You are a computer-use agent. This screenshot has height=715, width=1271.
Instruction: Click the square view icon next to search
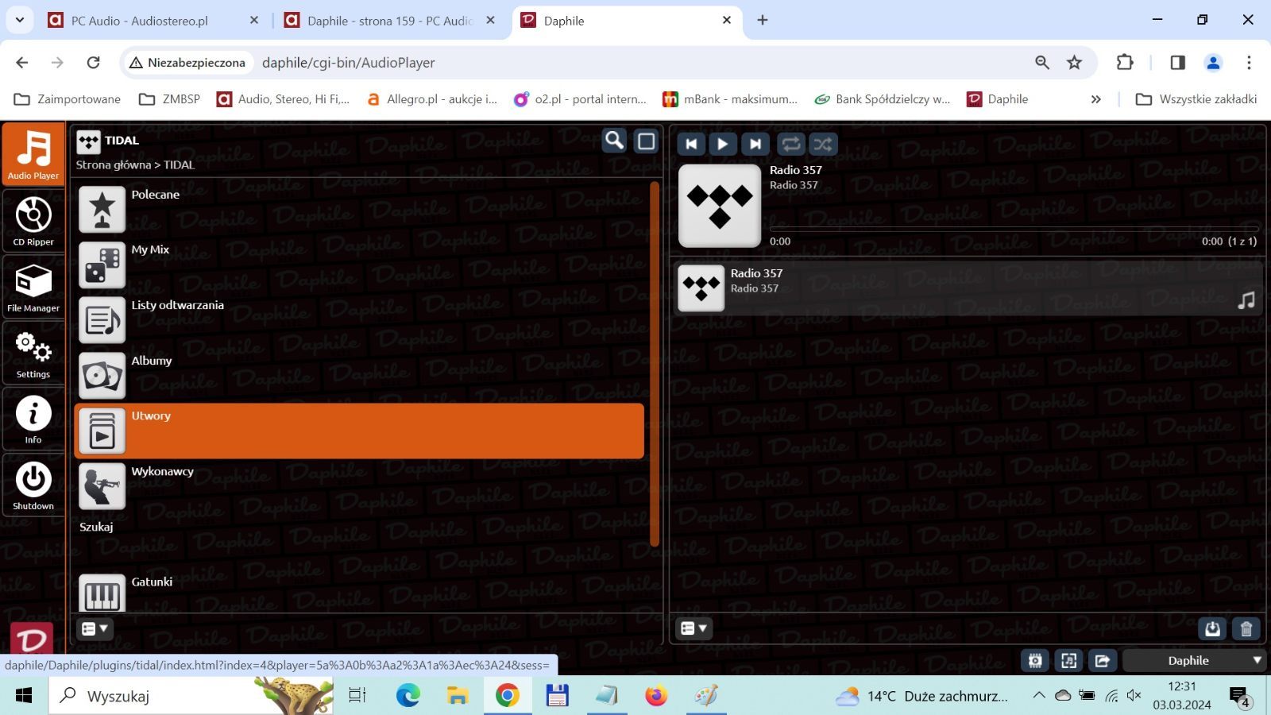[x=647, y=141]
